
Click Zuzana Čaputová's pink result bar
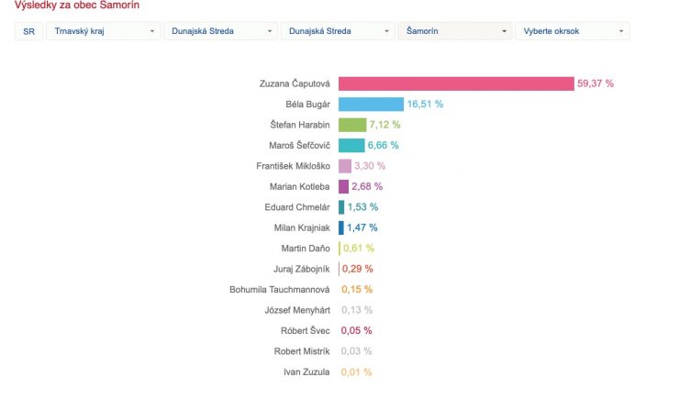point(456,83)
